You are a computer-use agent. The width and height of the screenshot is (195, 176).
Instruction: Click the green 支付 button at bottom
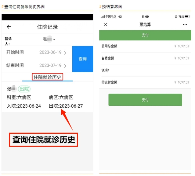(x=145, y=100)
